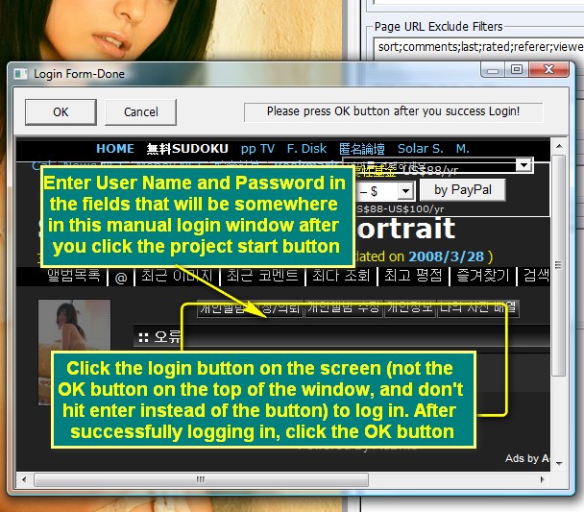Click the vertical scrollbar down arrow
Viewport: 584px width, 512px height.
pos(559,464)
